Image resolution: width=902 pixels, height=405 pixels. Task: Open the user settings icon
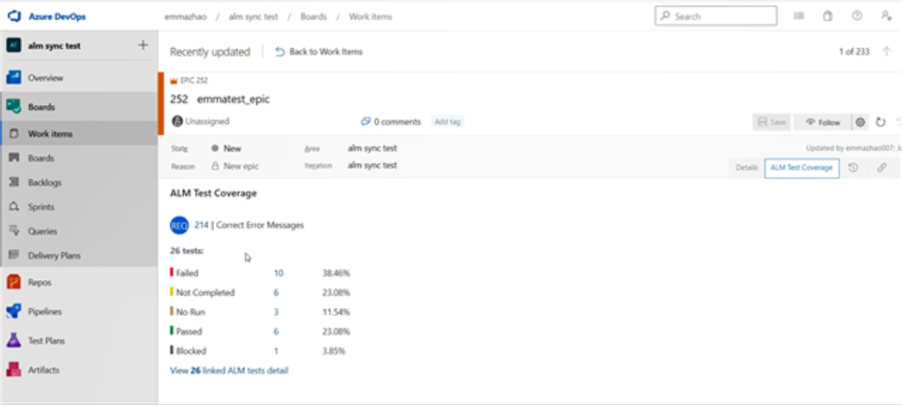(x=886, y=16)
